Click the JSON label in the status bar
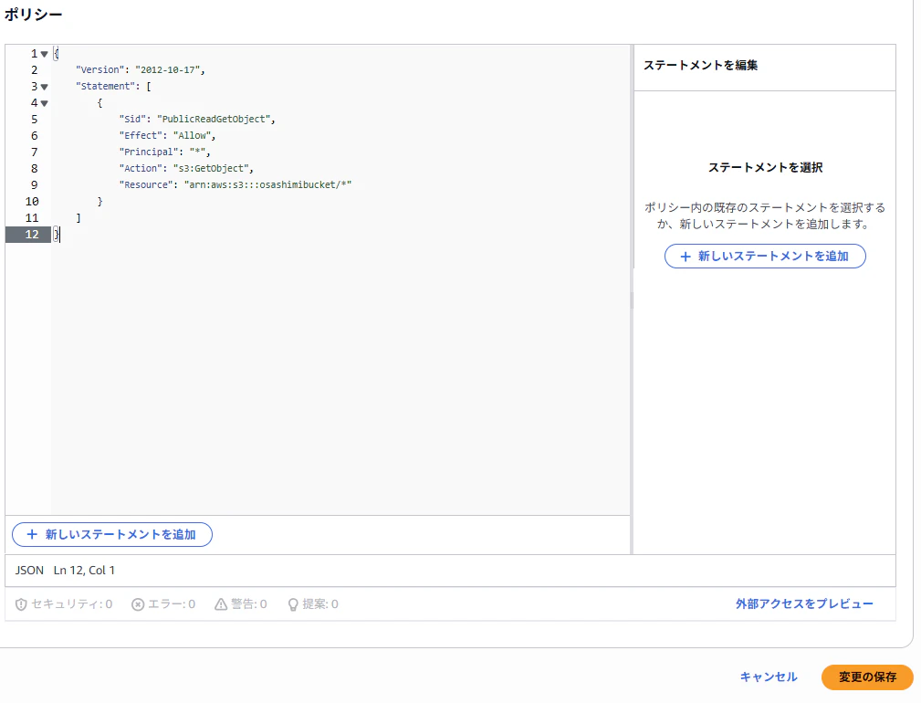The height and width of the screenshot is (703, 921). (x=28, y=570)
